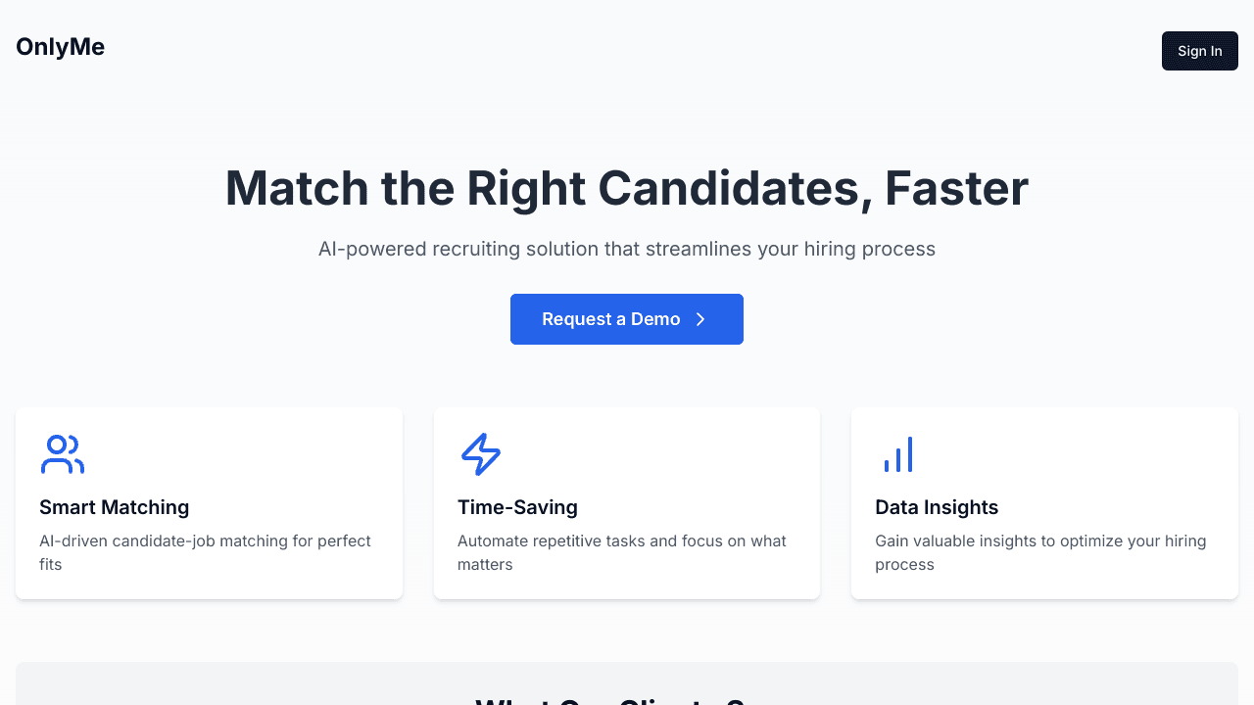Select the Time-Saving heading text
This screenshot has width=1254, height=705.
click(517, 507)
